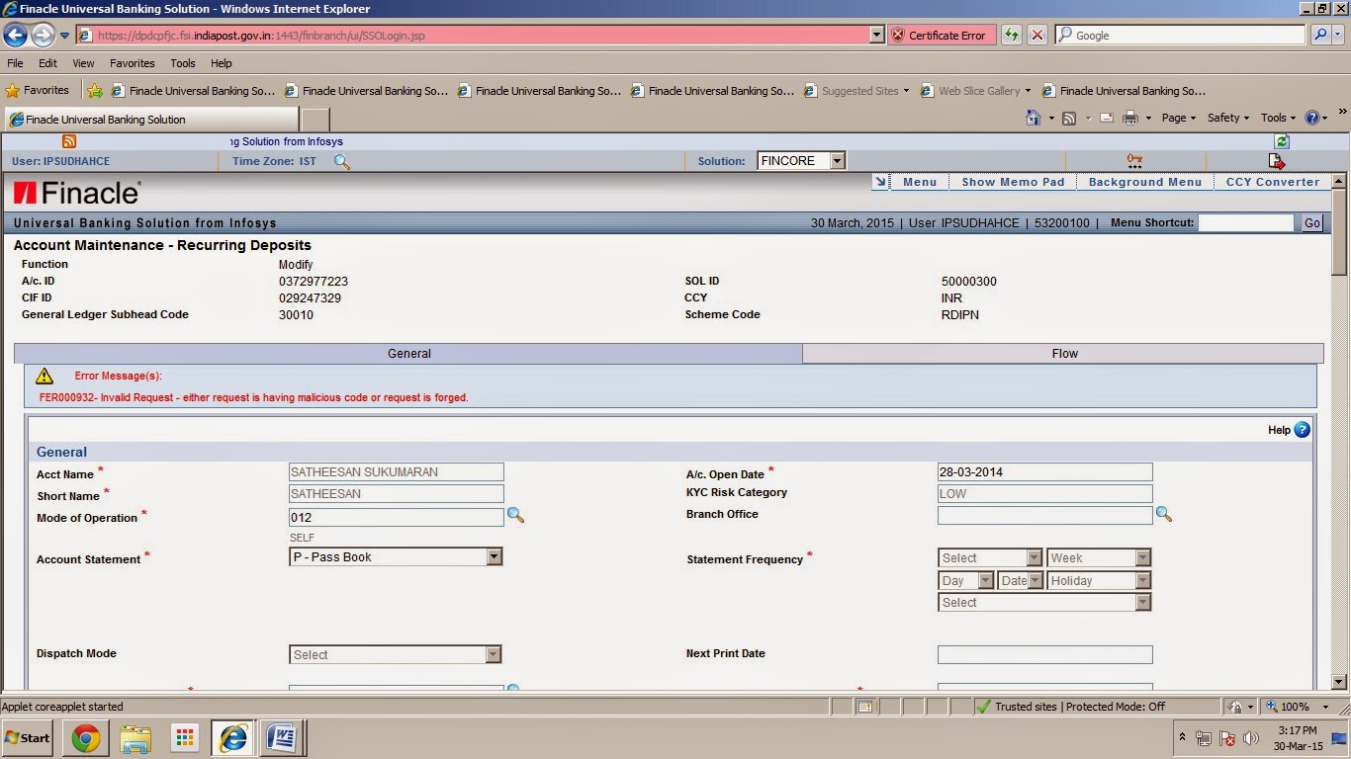Viewport: 1351px width, 759px height.
Task: Open the Account Statement Pass Book dropdown
Action: tap(494, 556)
